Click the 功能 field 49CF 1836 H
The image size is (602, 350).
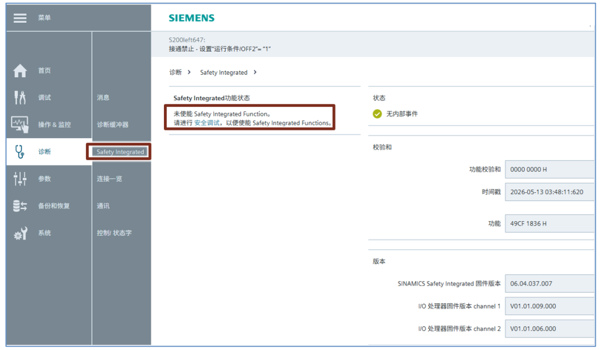[x=550, y=223]
